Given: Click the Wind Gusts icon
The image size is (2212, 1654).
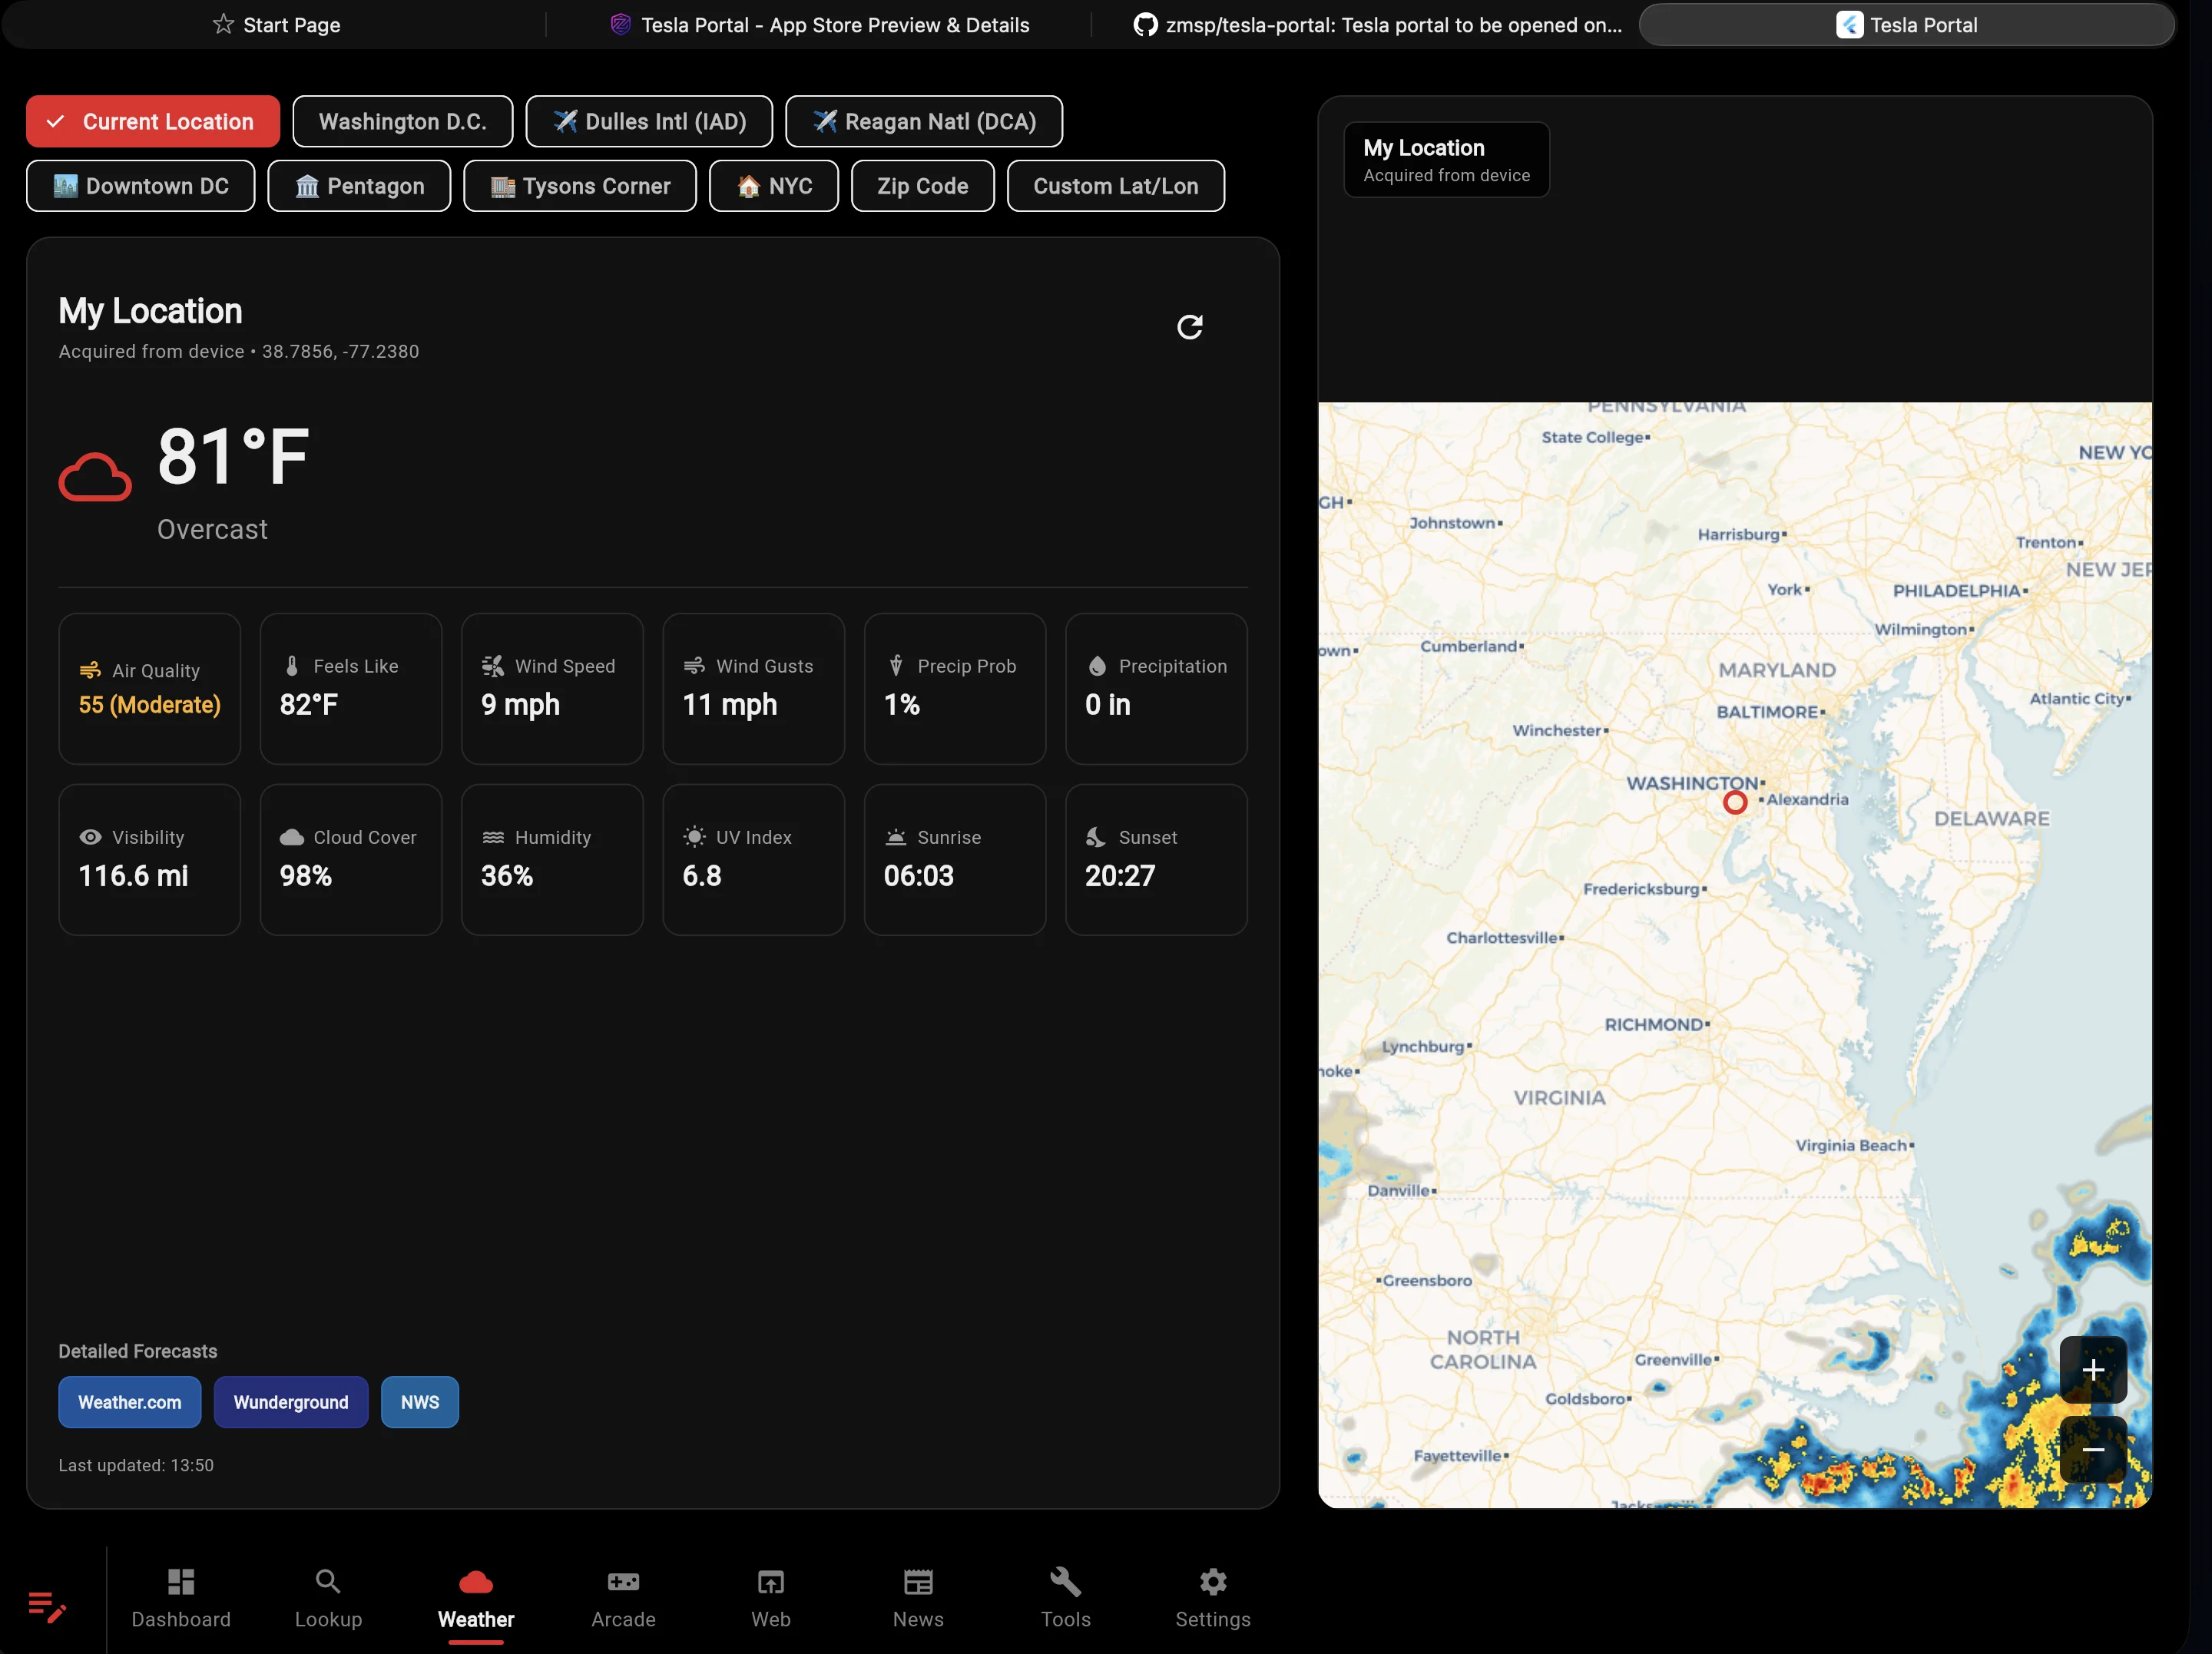Looking at the screenshot, I should 694,665.
